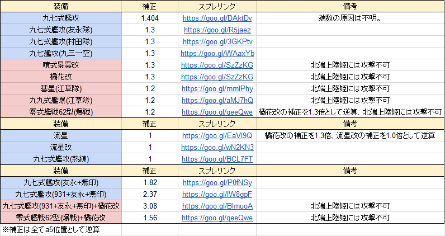The width and height of the screenshot is (445, 236).
Task: Follow the goo.gl/WAaxYb link
Action: point(217,53)
